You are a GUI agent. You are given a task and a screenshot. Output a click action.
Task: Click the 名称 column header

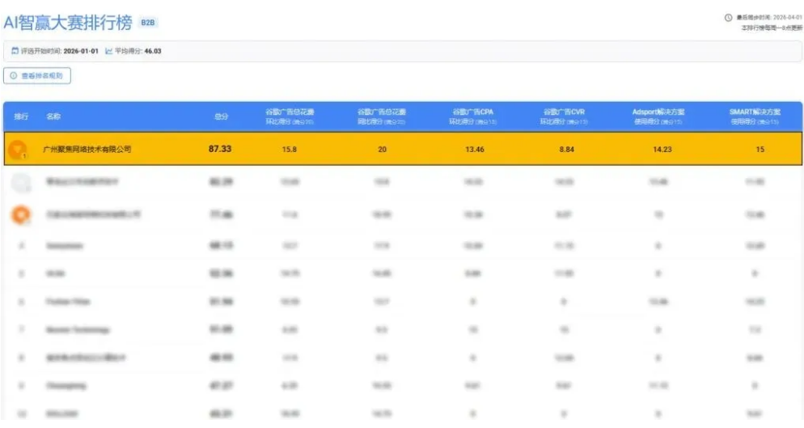[x=53, y=117]
